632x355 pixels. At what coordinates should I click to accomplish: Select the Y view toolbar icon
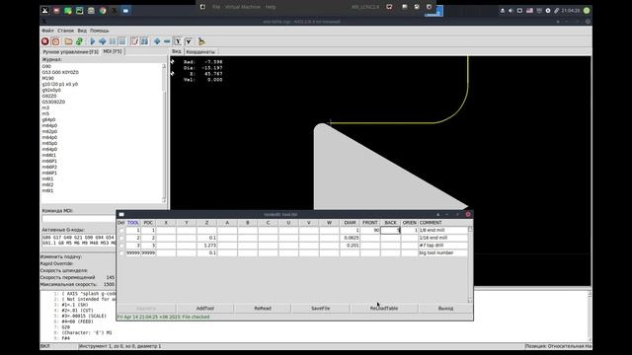click(x=178, y=41)
